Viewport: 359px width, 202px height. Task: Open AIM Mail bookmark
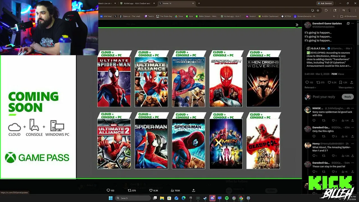(106, 16)
